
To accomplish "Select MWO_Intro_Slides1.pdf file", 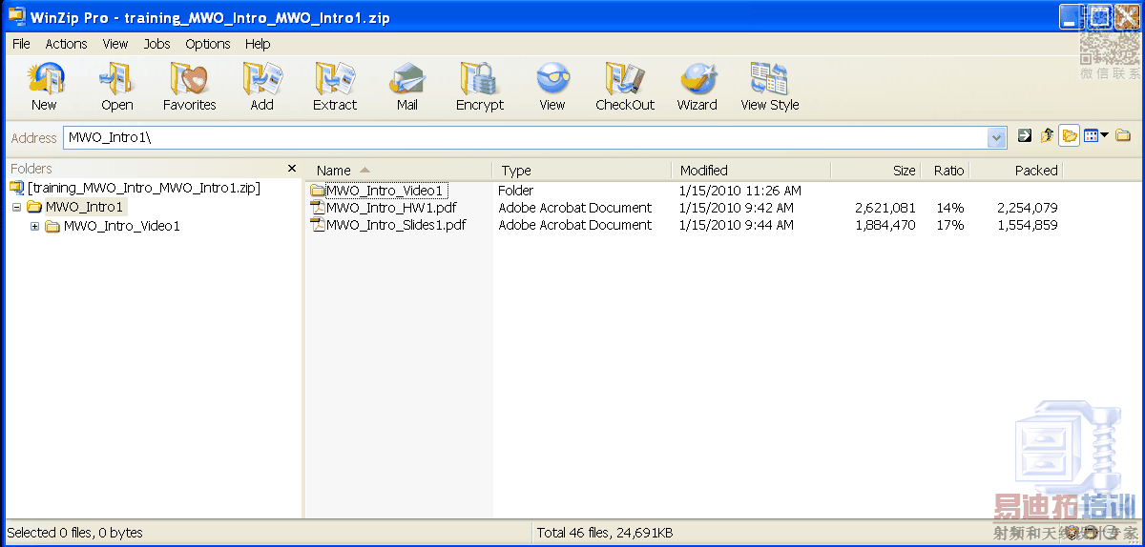I will point(396,225).
